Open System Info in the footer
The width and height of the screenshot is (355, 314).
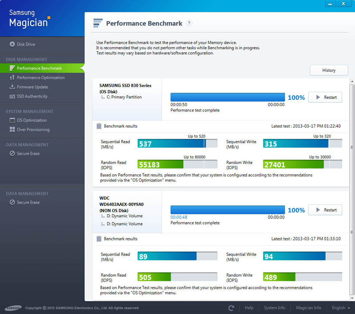tap(274, 308)
